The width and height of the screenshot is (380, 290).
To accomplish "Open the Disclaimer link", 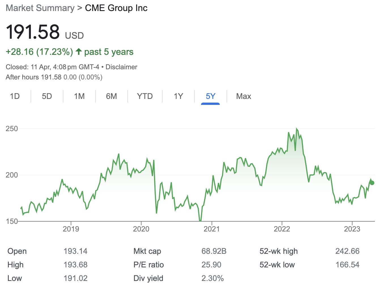I will 121,67.
